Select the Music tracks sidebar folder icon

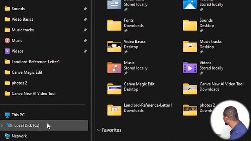pyautogui.click(x=7, y=30)
